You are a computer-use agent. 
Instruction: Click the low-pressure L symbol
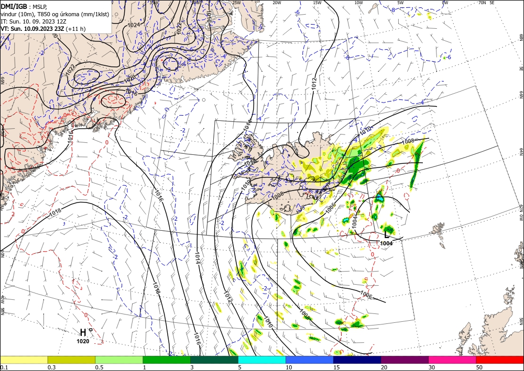coord(386,234)
